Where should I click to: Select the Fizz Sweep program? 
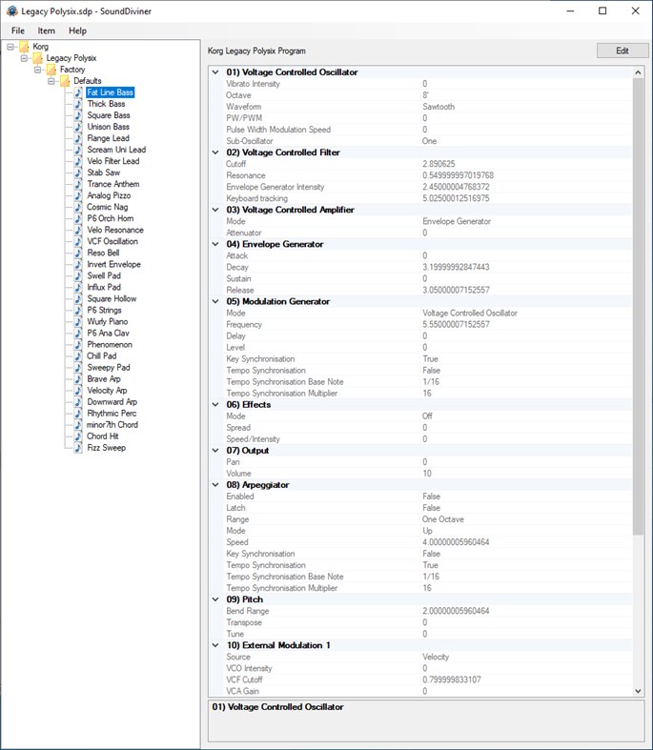click(x=106, y=448)
